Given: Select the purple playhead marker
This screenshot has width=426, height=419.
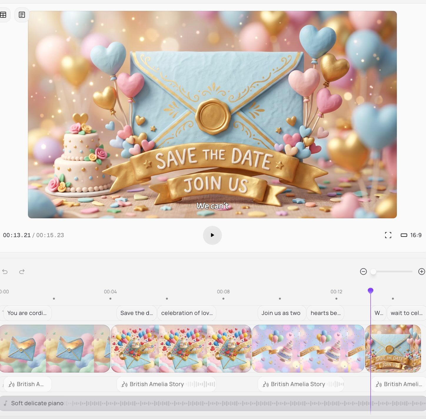Looking at the screenshot, I should click(370, 291).
